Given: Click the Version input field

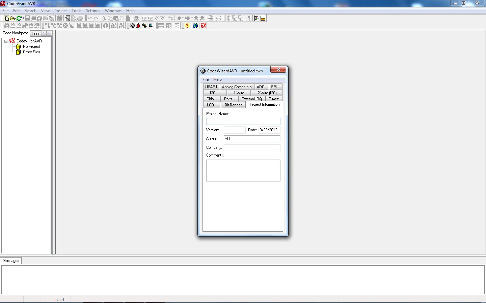Looking at the screenshot, I should tap(235, 130).
